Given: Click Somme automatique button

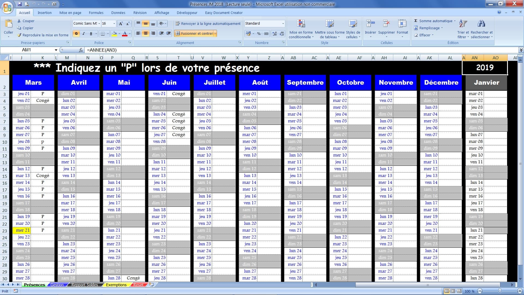Looking at the screenshot, I should (x=436, y=21).
